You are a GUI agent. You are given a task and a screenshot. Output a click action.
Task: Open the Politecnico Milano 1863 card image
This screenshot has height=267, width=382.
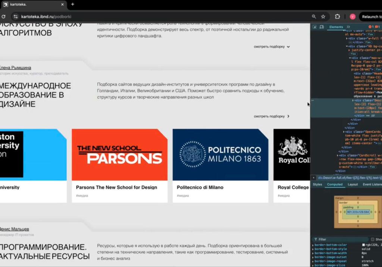[220, 155]
